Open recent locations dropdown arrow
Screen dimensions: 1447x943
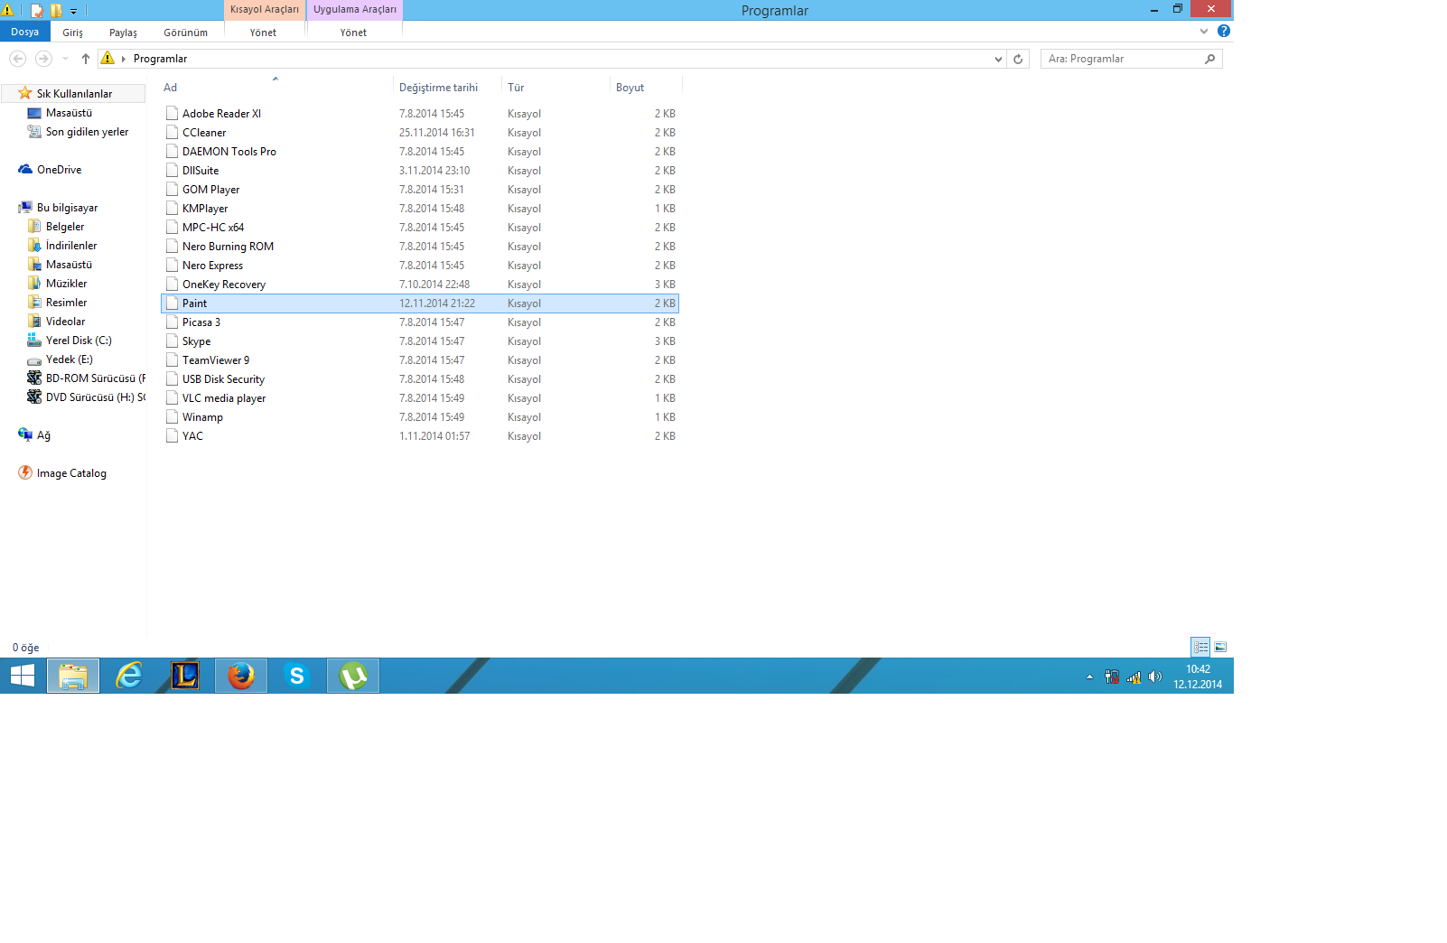click(65, 59)
